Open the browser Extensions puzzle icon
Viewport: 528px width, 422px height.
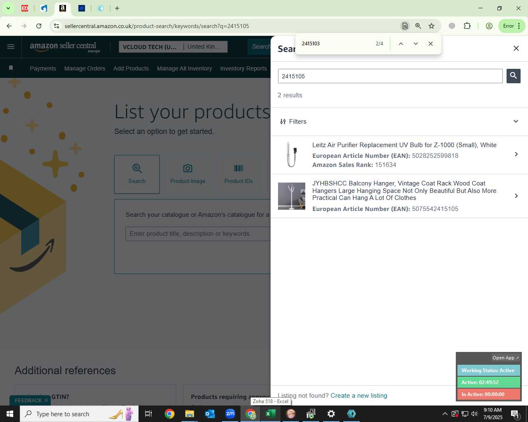467,26
